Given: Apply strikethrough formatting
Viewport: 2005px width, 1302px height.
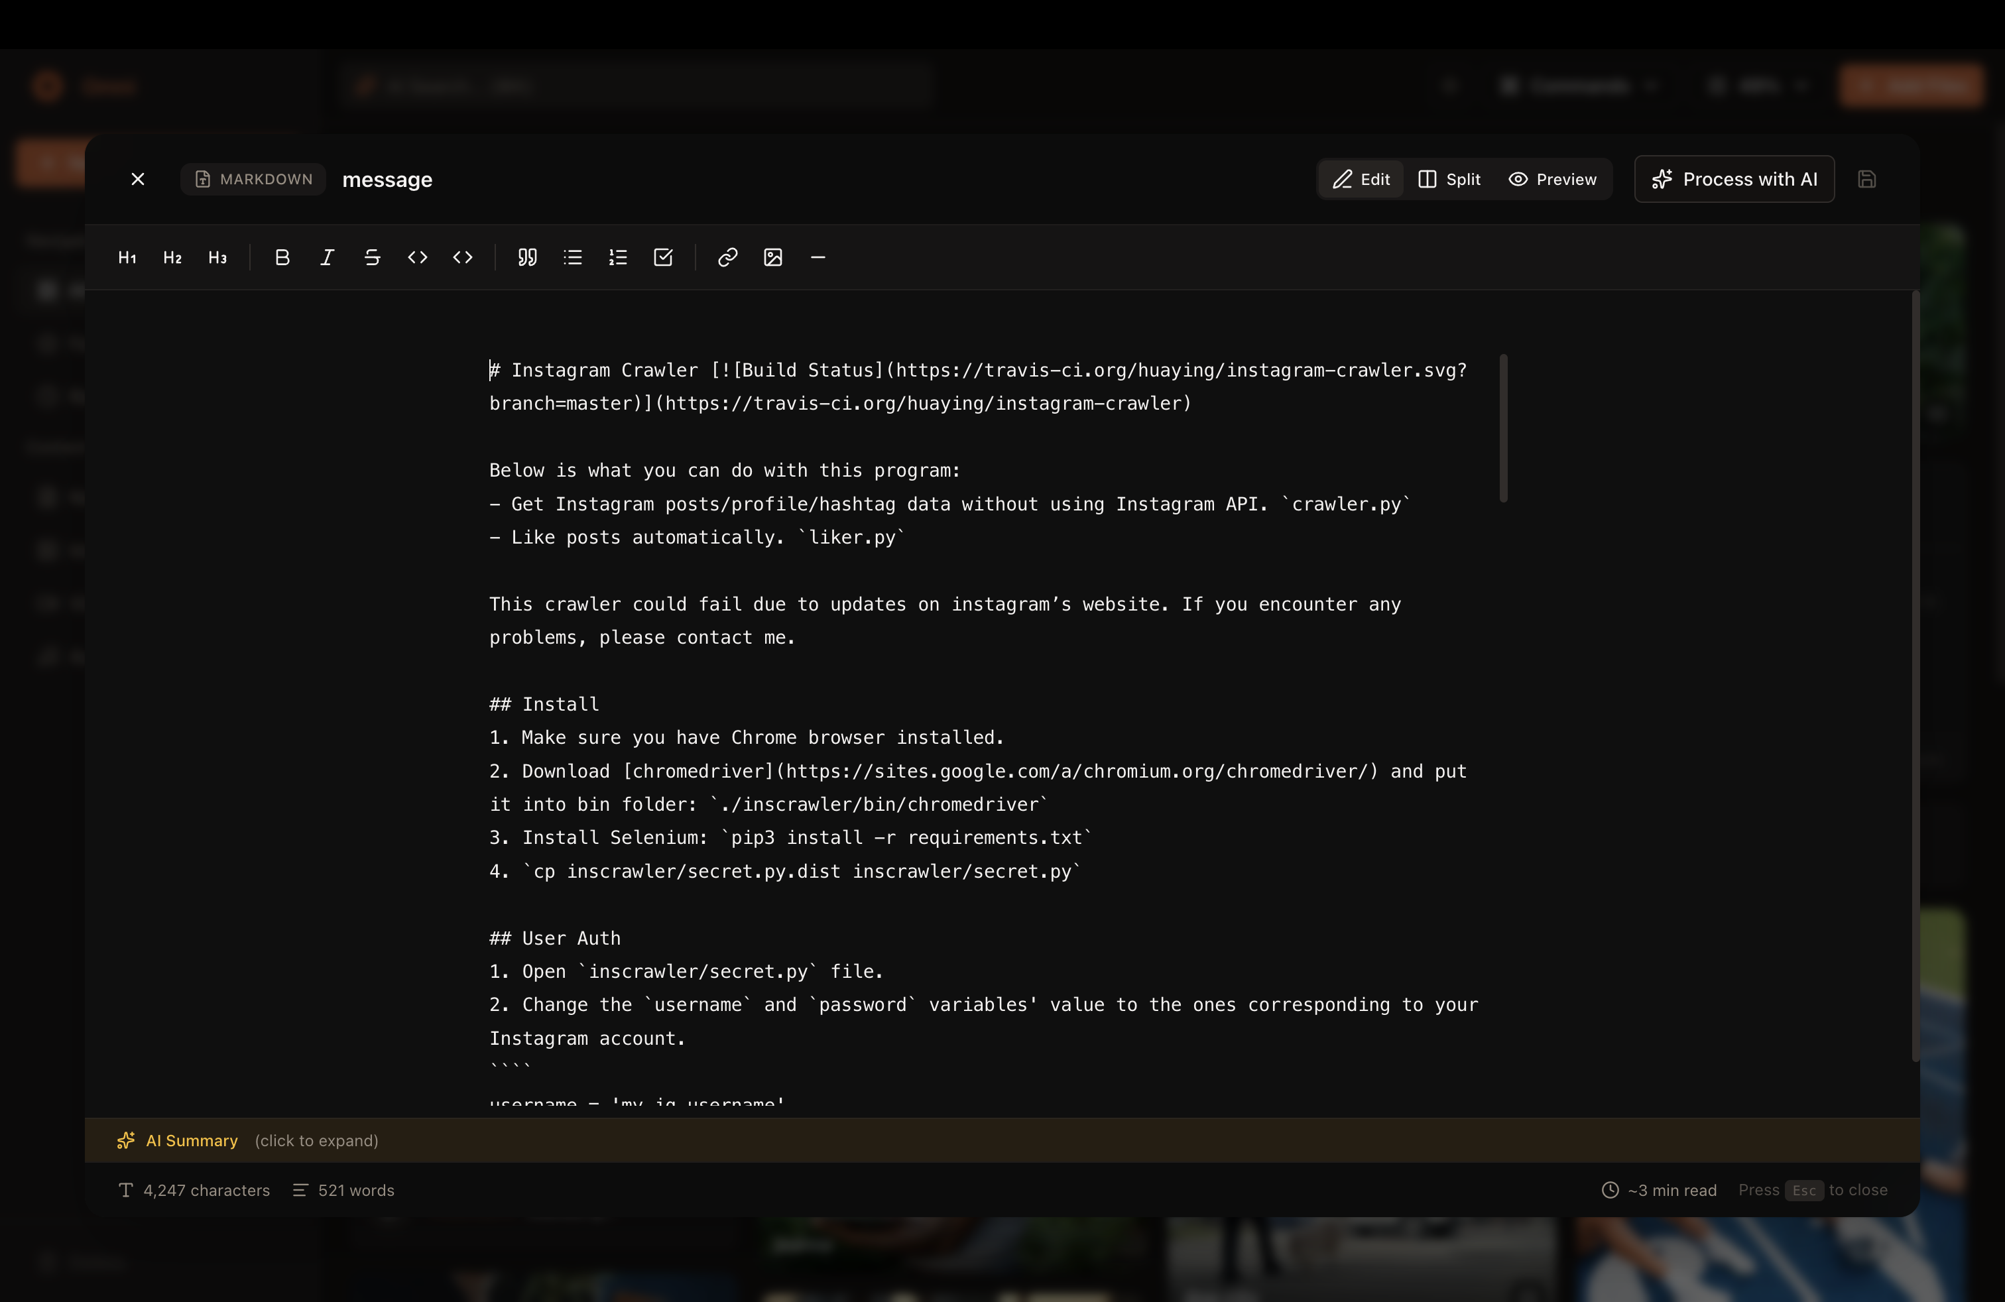Looking at the screenshot, I should pos(373,258).
